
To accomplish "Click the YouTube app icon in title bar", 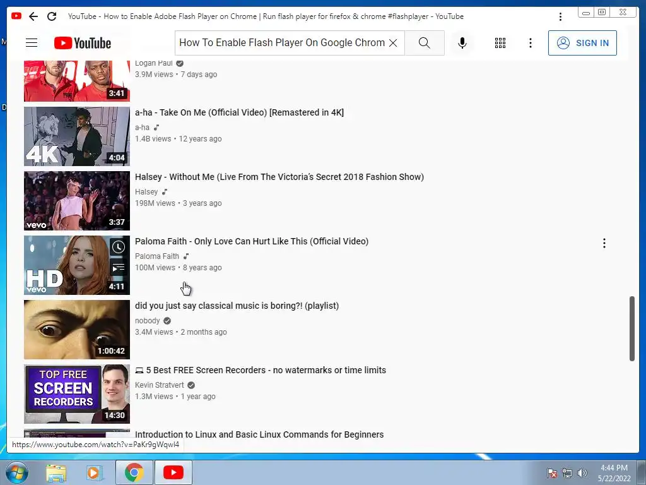I will [16, 16].
